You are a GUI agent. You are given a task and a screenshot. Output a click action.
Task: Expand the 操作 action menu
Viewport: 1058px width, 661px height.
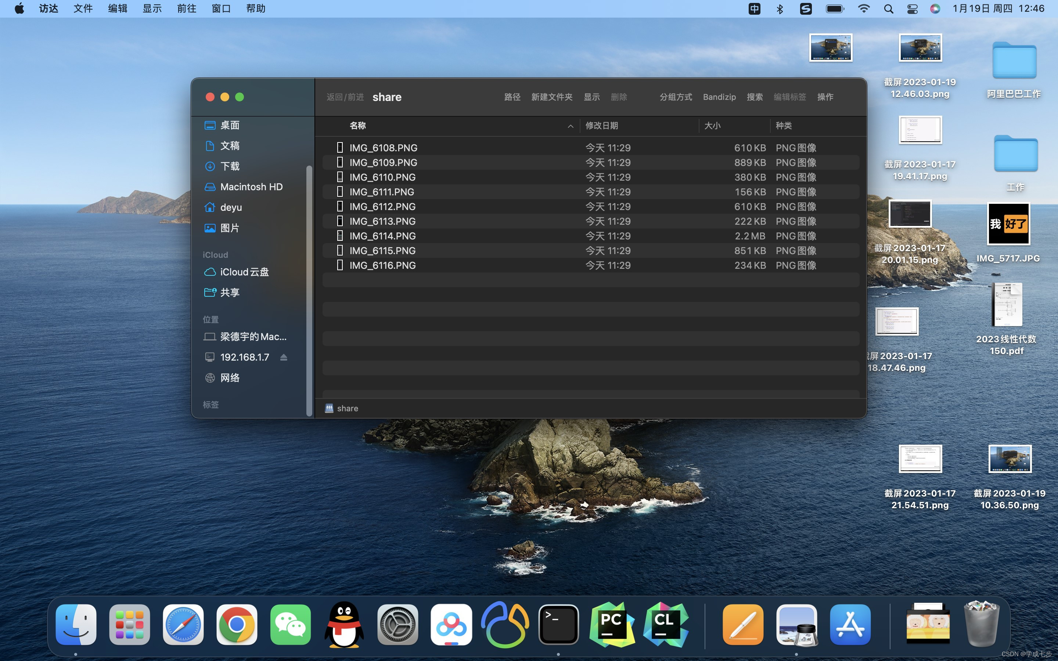(x=825, y=97)
